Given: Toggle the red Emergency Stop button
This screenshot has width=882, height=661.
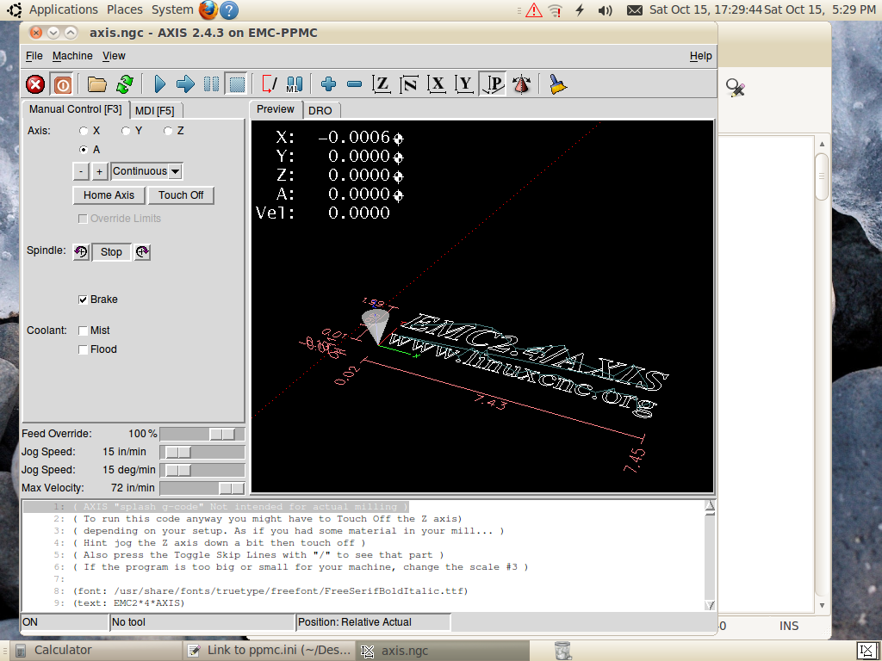Looking at the screenshot, I should pyautogui.click(x=35, y=85).
